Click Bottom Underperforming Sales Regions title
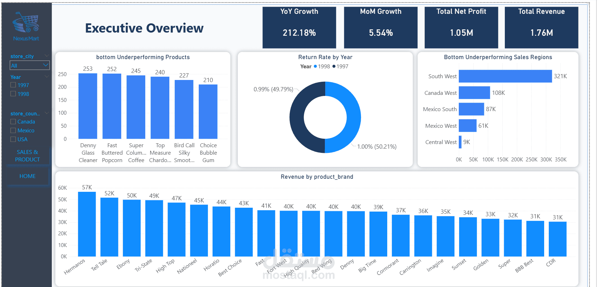The image size is (598, 287). click(x=498, y=57)
